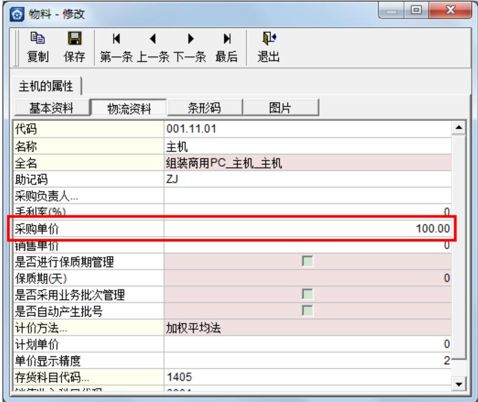Click the scrollbar up arrow

459,128
